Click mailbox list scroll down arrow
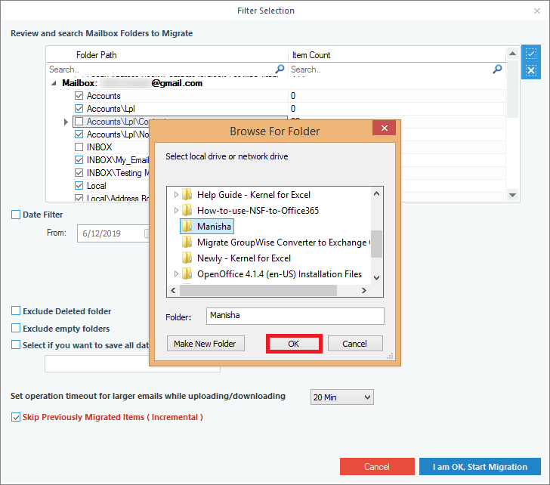 (x=512, y=195)
